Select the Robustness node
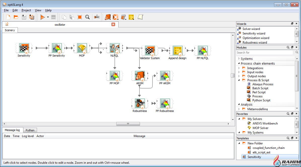This screenshot has height=167, width=301. tap(140, 103)
